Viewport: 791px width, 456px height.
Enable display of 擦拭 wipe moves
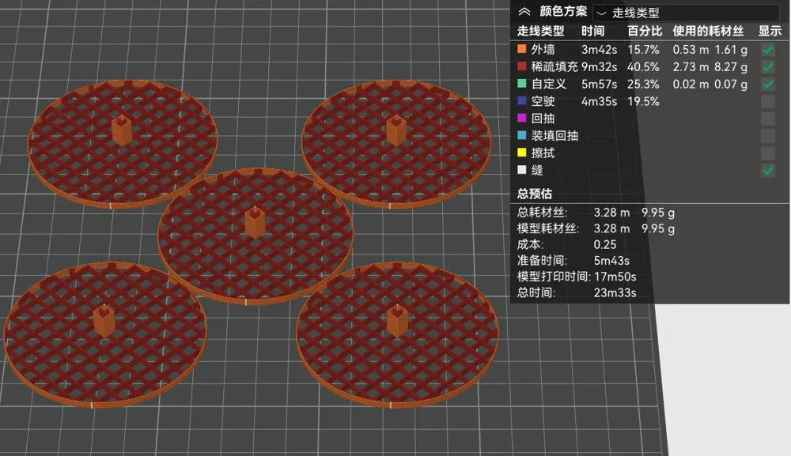coord(768,153)
